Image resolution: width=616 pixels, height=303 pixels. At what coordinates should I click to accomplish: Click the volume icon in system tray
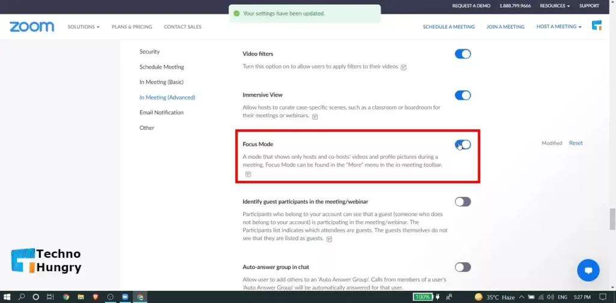[x=550, y=297]
